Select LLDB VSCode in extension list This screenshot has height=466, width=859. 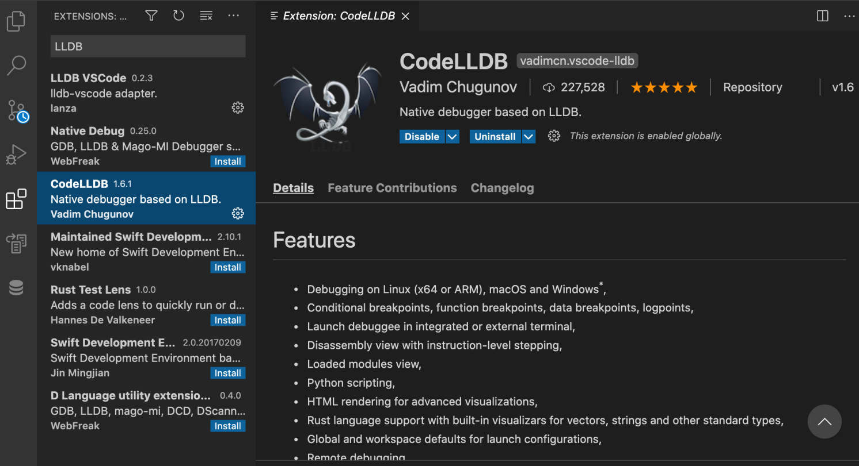(x=146, y=93)
